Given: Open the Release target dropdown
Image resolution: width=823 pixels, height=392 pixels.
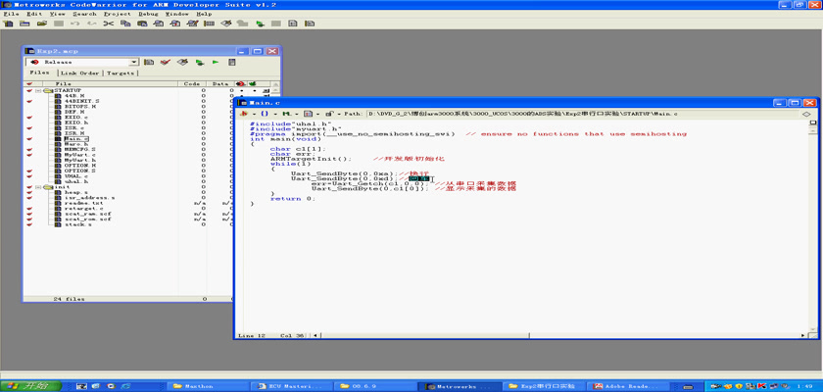Looking at the screenshot, I should tap(134, 62).
